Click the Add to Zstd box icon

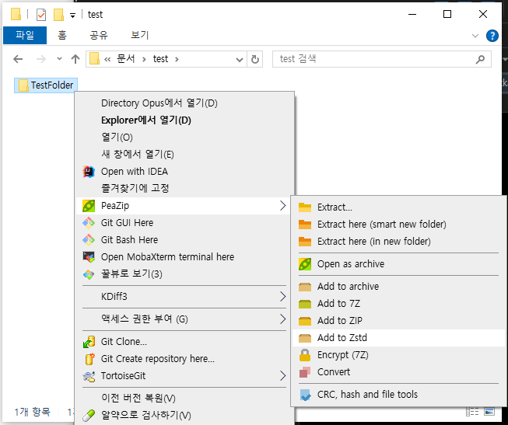pos(305,338)
